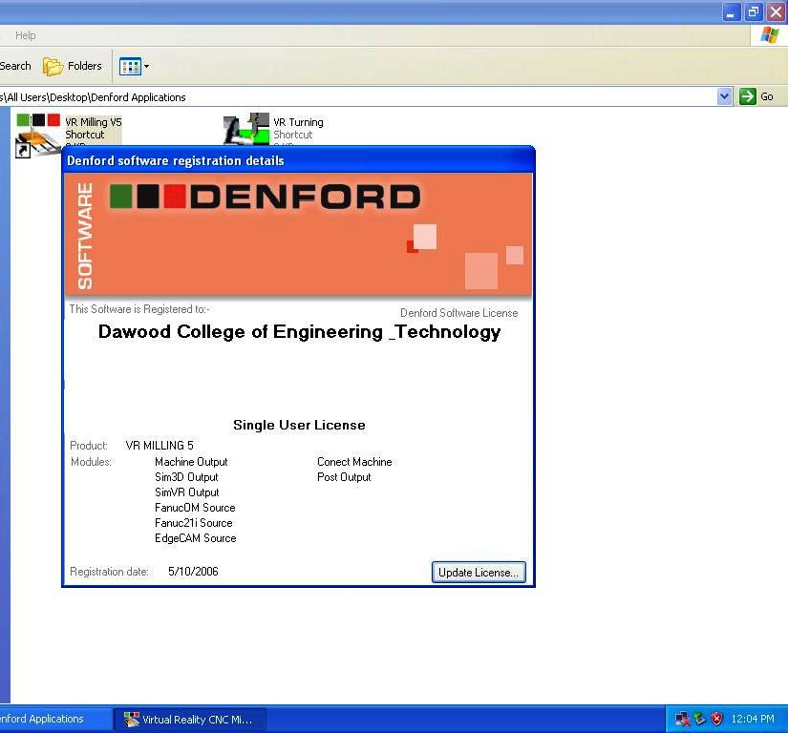Minimize the Explorer window
This screenshot has width=788, height=733.
coord(732,12)
